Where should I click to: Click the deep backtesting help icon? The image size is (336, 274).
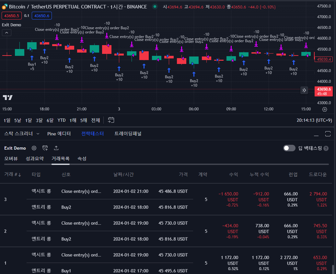point(326,148)
